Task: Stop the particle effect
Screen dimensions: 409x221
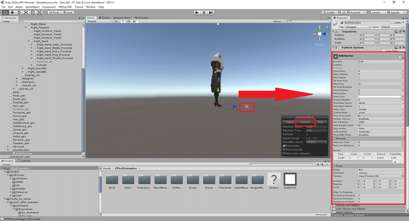Action: click(x=321, y=122)
